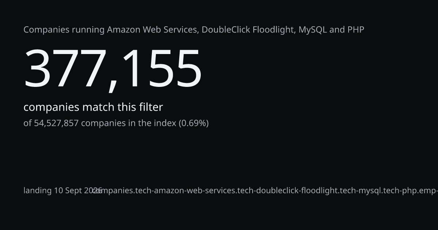Click 'companies in the index' text
438x230 pixels.
point(128,123)
